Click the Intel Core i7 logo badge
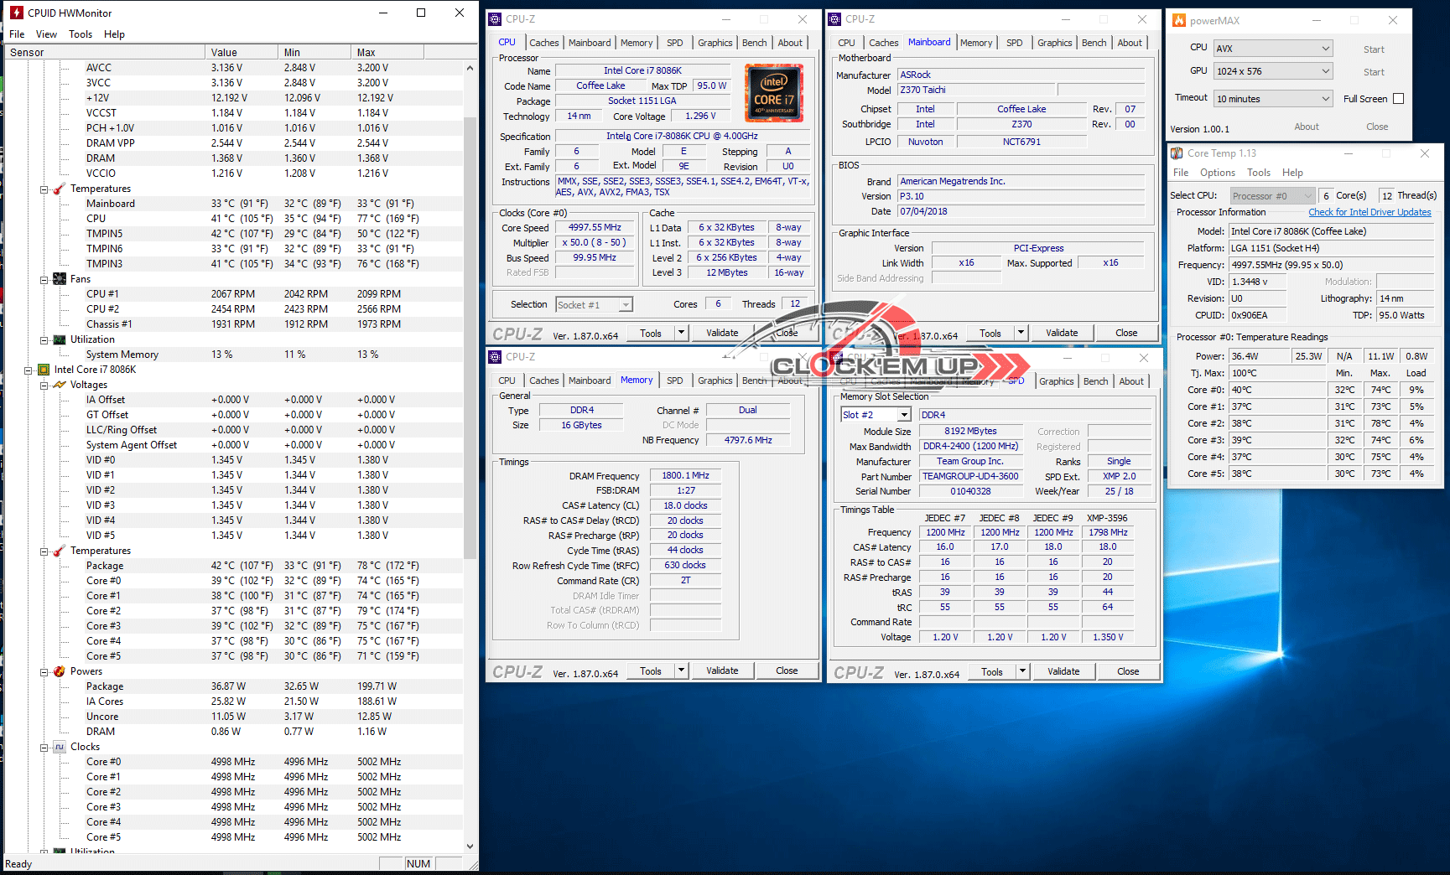The width and height of the screenshot is (1450, 875). [773, 93]
